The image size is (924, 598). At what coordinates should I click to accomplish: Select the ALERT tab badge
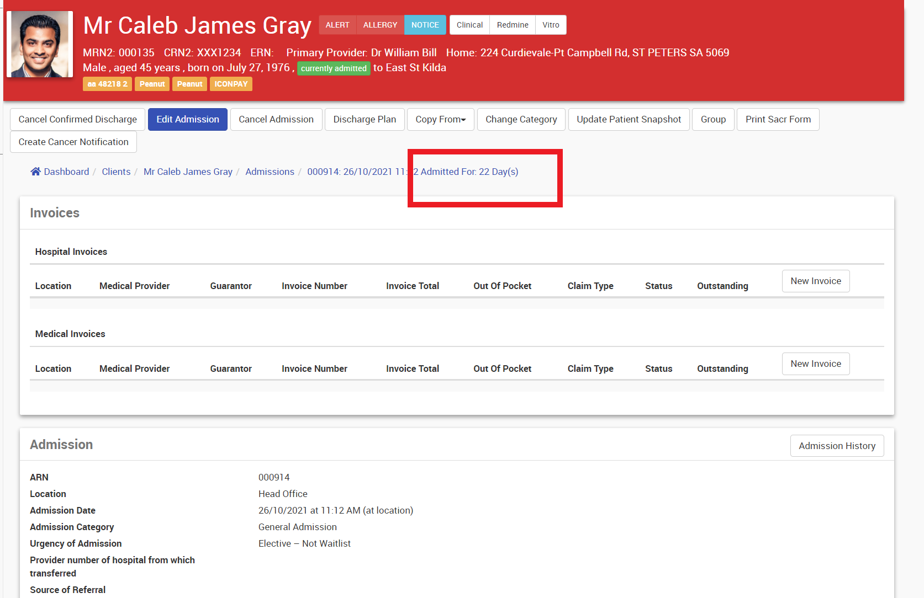pos(337,25)
